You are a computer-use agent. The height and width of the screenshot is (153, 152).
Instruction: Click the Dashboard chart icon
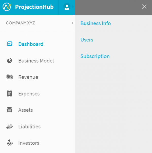pos(10,44)
